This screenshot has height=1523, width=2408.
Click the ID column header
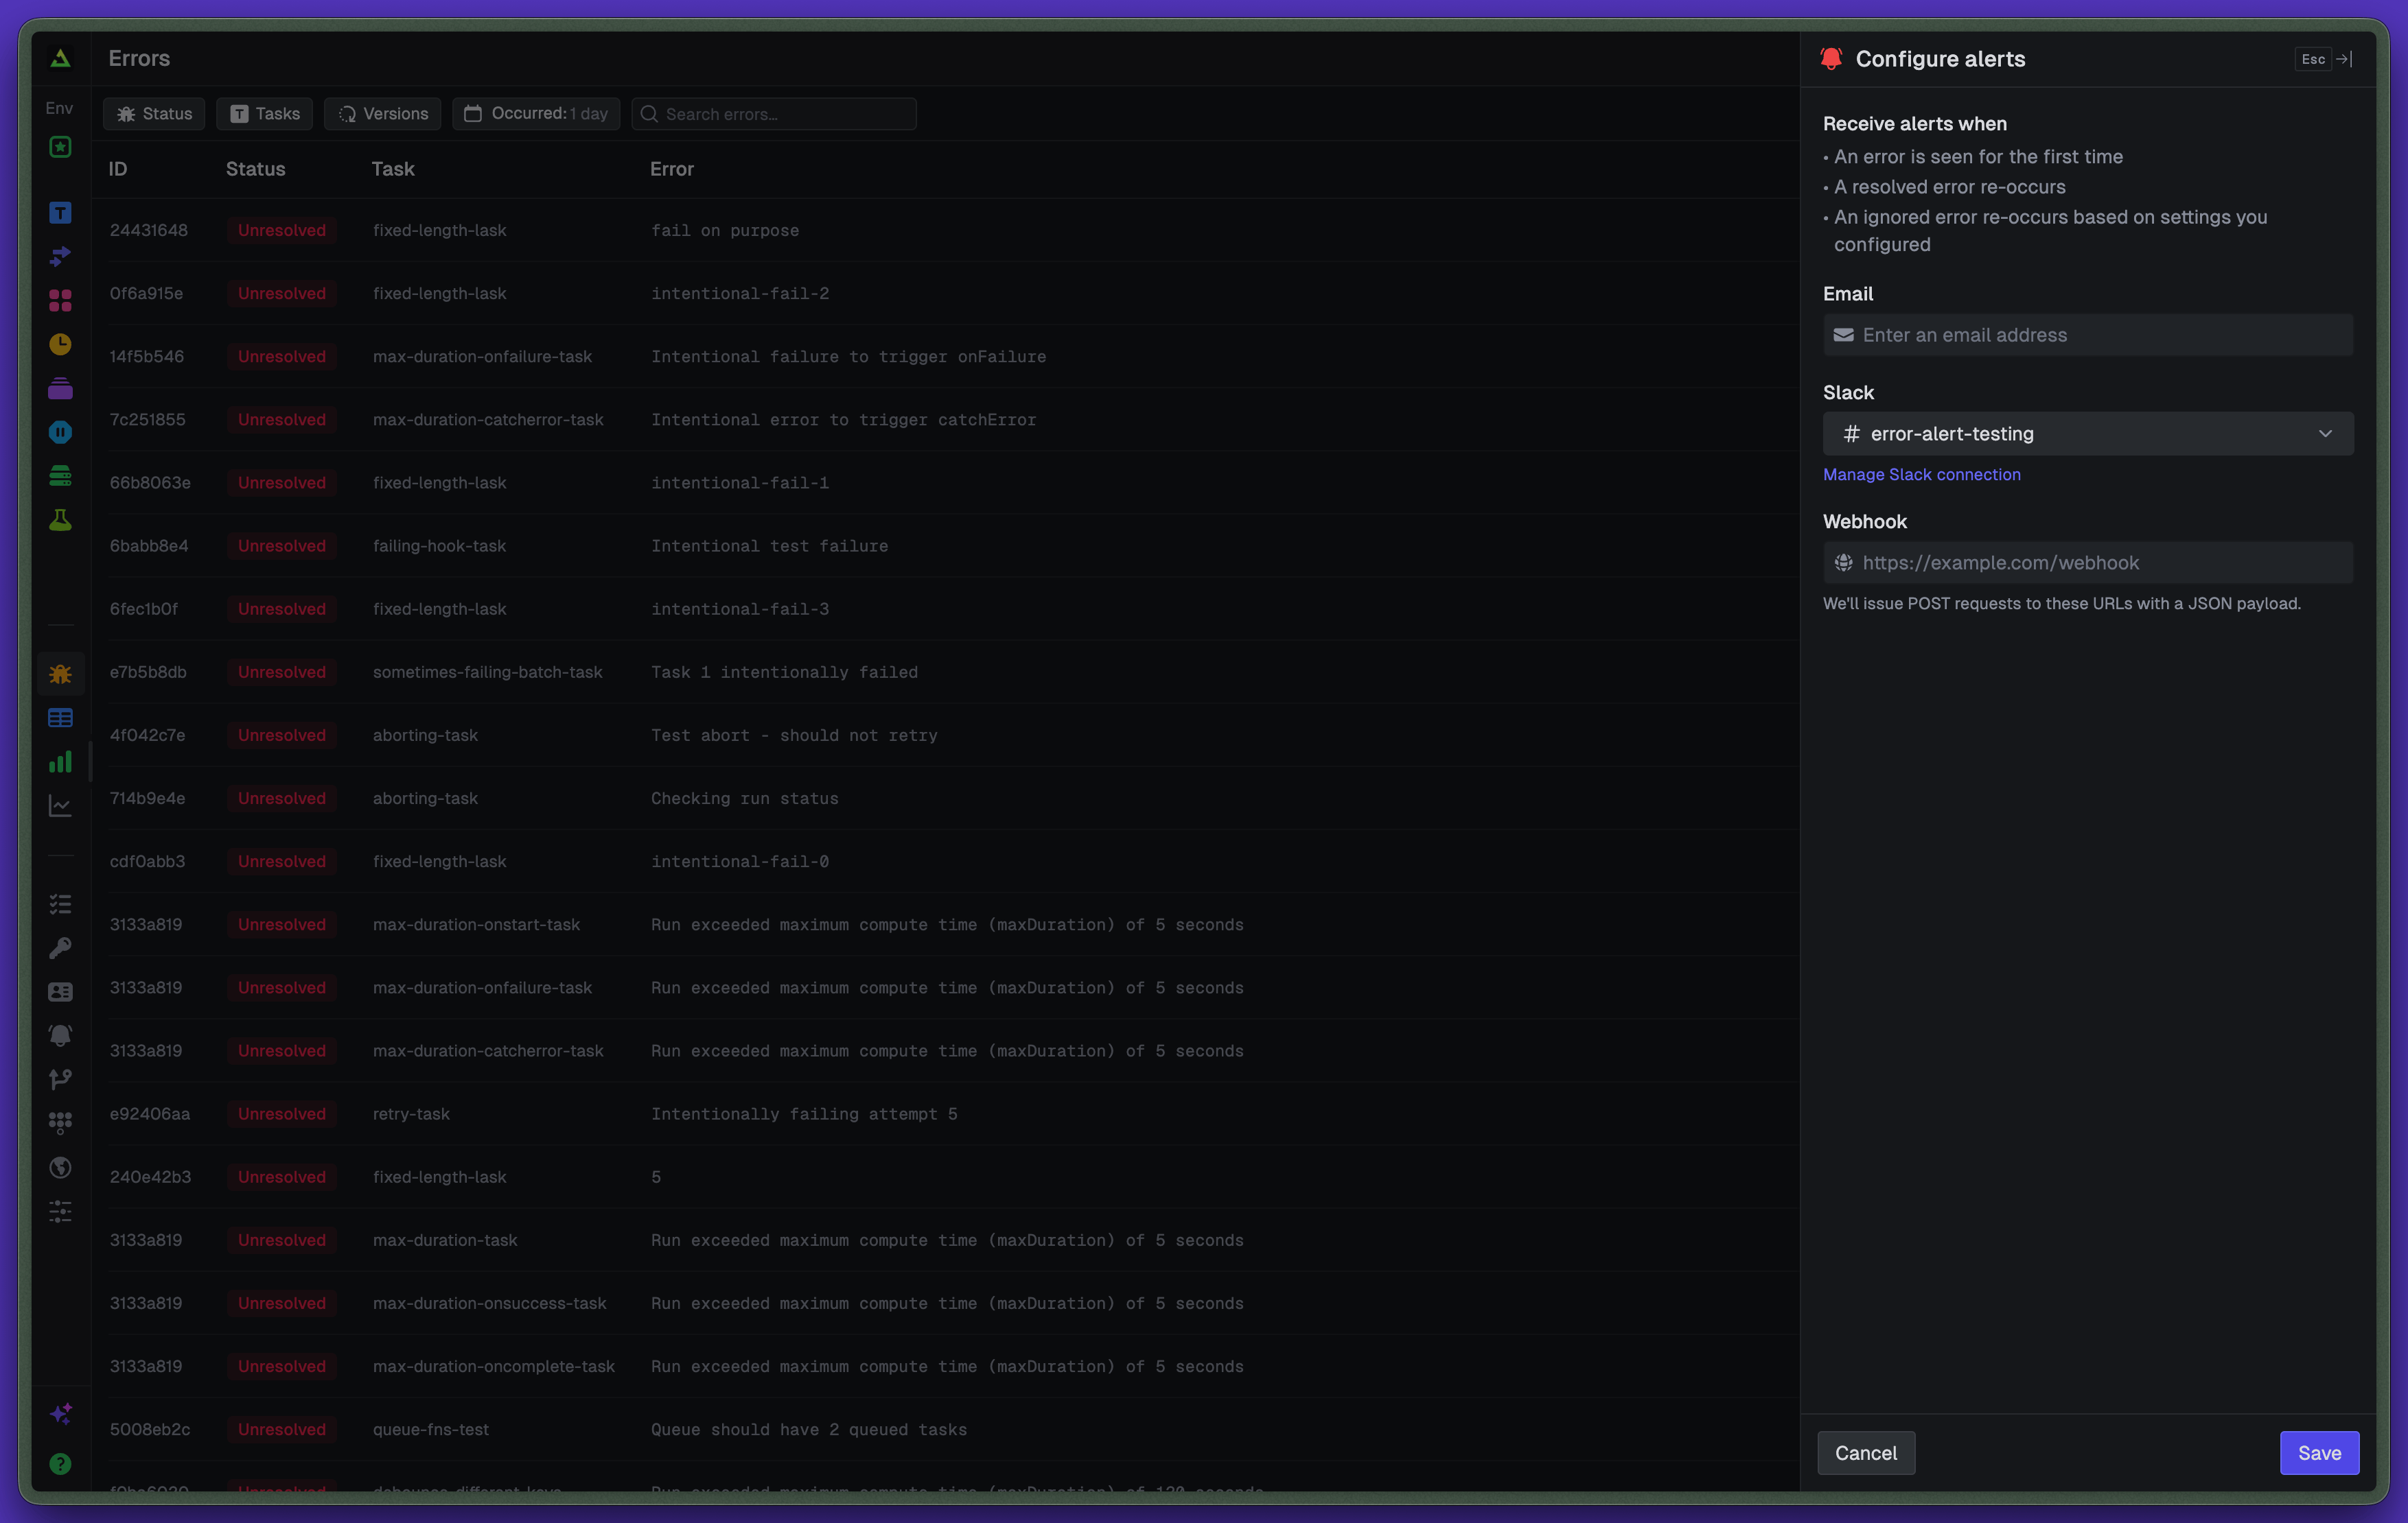pyautogui.click(x=118, y=169)
